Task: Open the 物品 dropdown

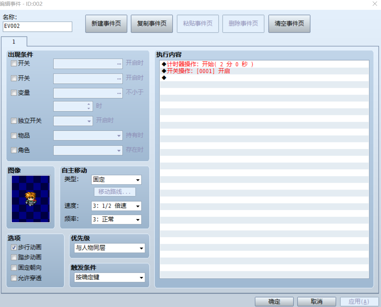Action: click(x=88, y=136)
